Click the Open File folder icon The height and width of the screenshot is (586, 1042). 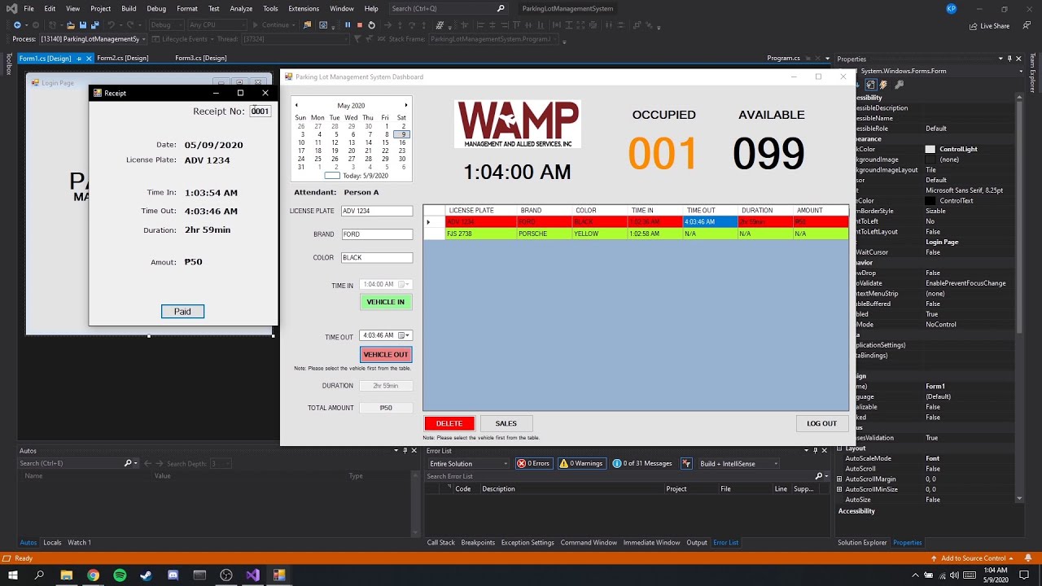point(72,25)
